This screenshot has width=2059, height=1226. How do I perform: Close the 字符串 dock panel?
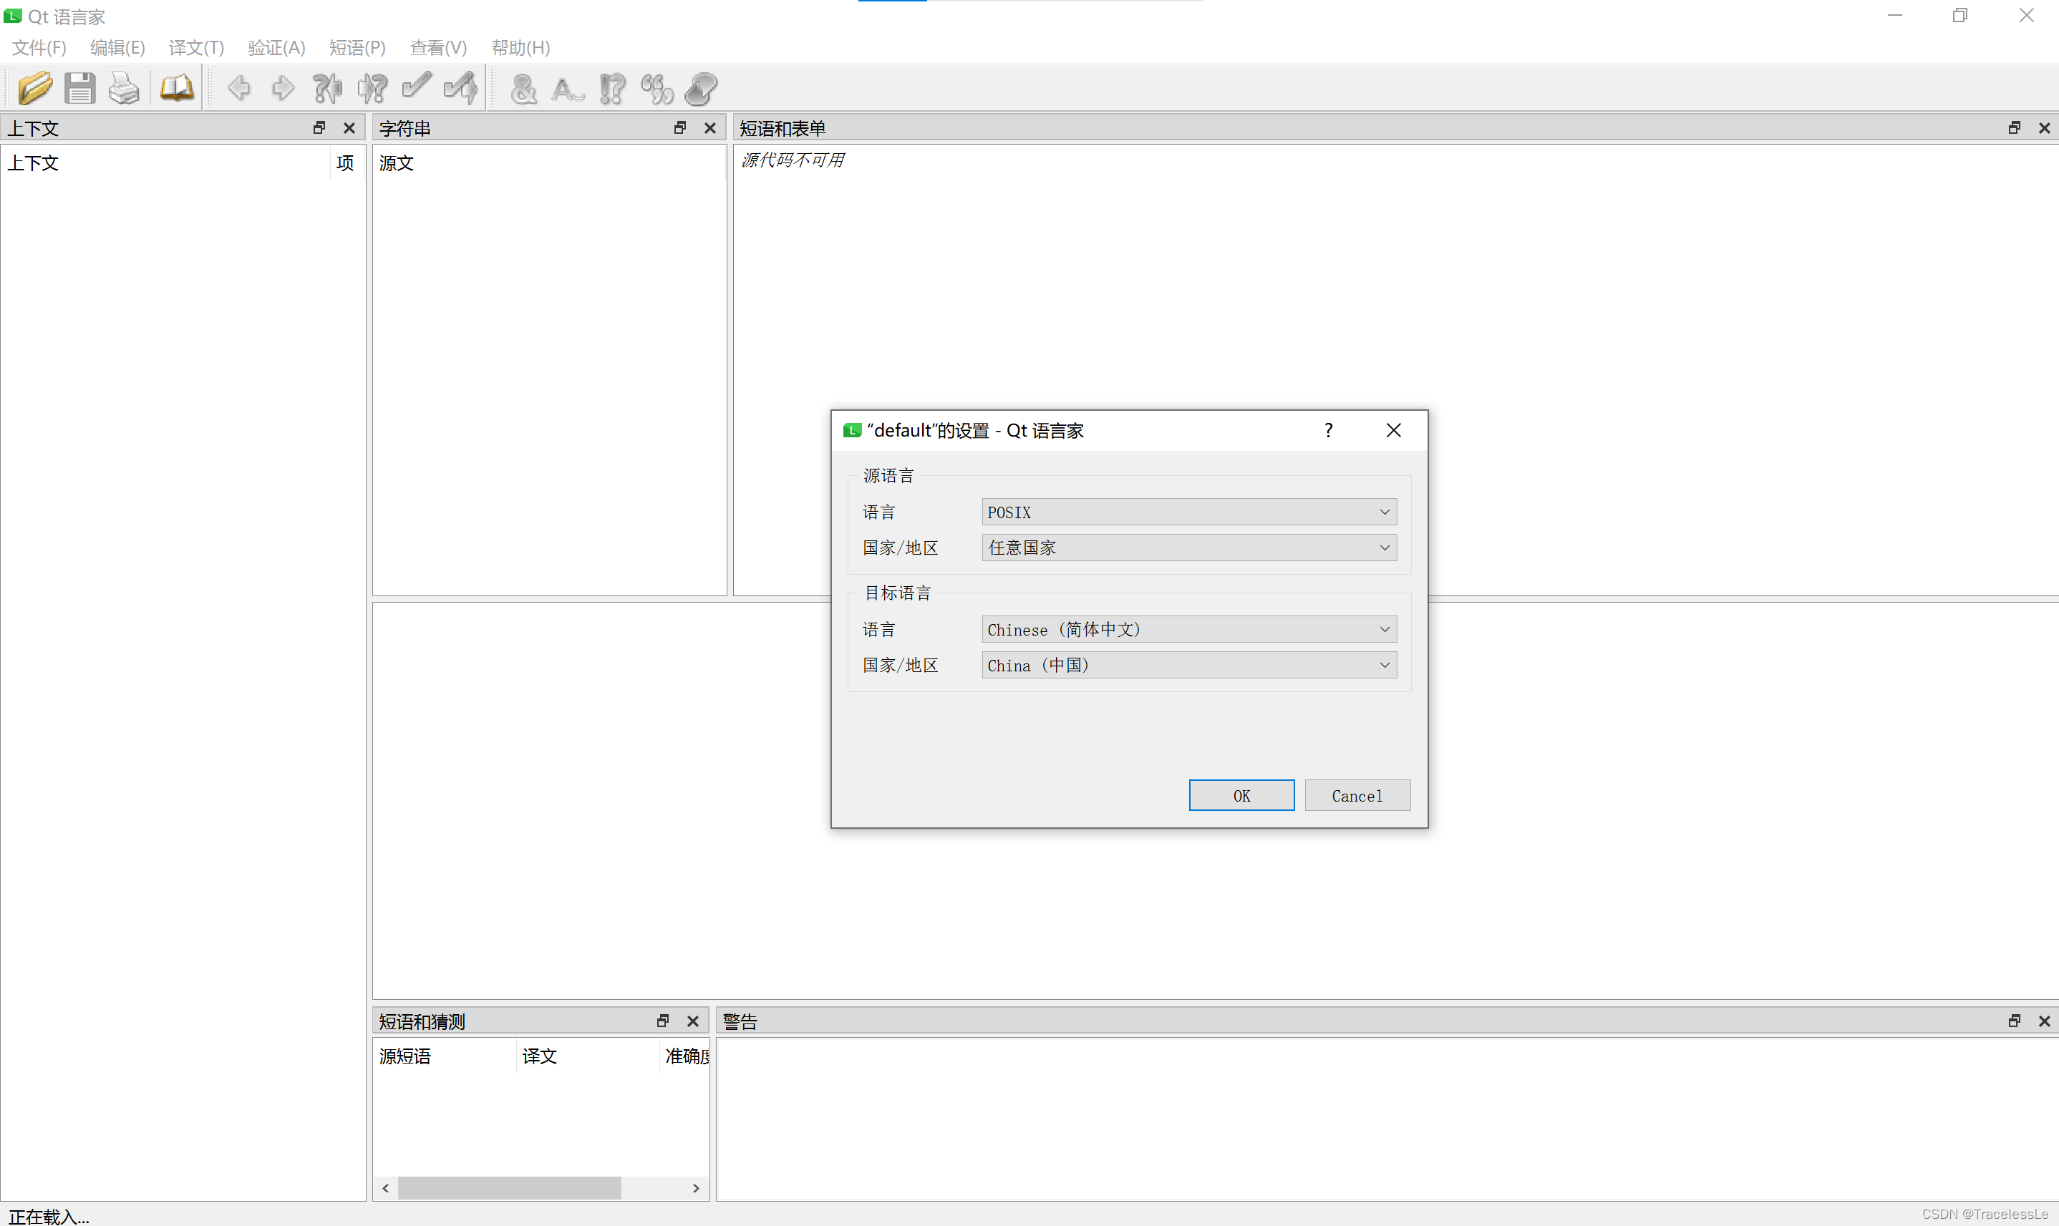tap(709, 128)
